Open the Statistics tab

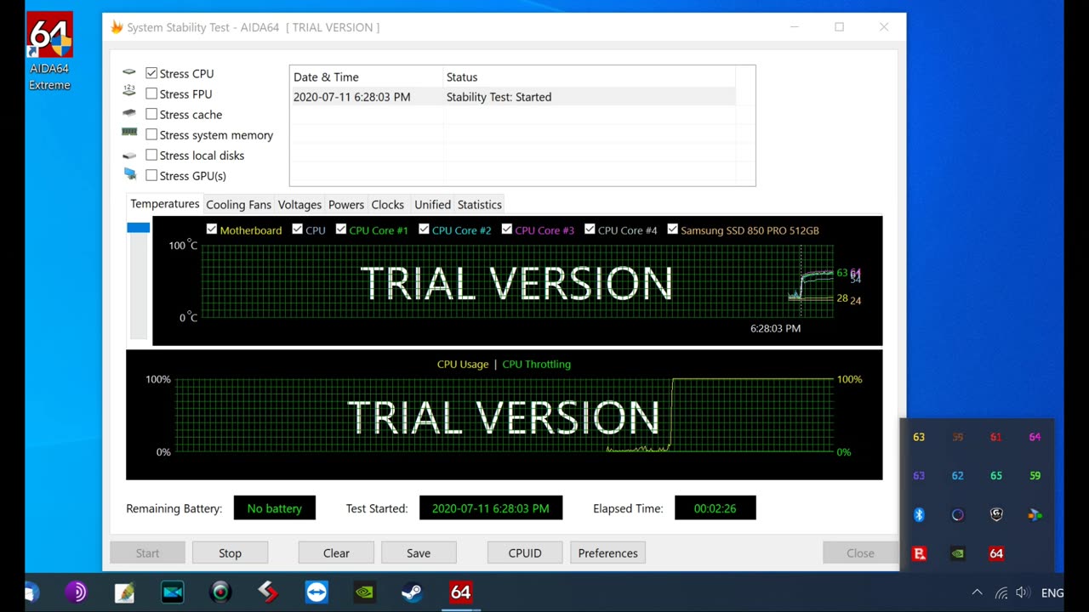click(480, 205)
